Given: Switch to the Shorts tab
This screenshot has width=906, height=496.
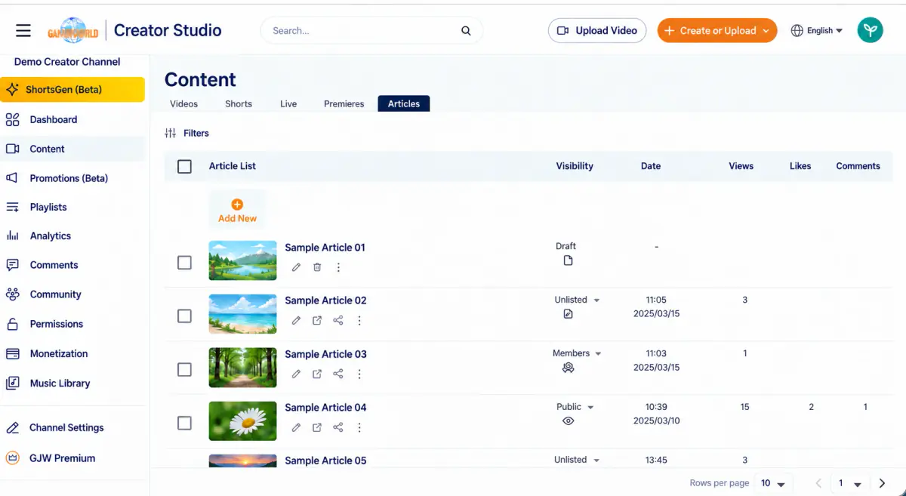Looking at the screenshot, I should 239,104.
